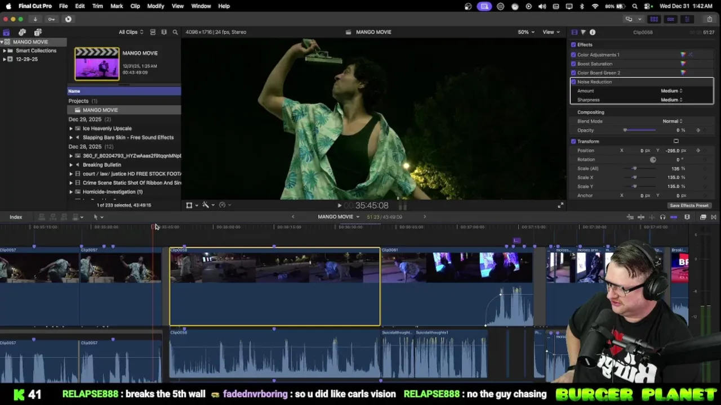This screenshot has height=405, width=721.
Task: Disable all Effects checkbox
Action: [x=573, y=44]
